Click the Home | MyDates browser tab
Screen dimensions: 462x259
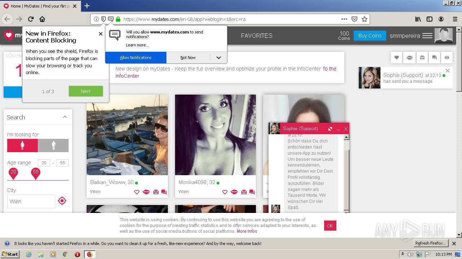(40, 6)
